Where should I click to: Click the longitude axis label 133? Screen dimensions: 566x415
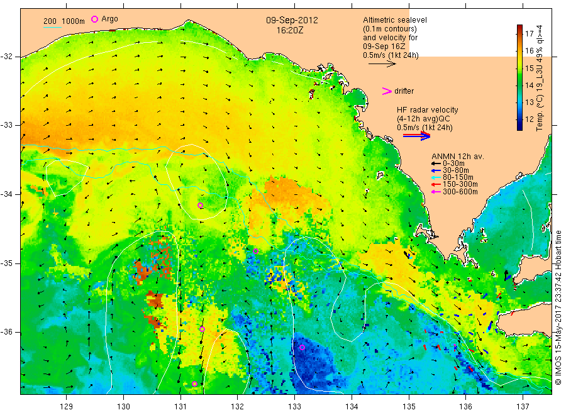point(294,407)
